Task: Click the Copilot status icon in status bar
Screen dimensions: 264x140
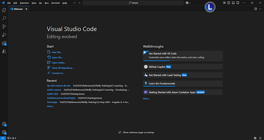Action: (255, 138)
